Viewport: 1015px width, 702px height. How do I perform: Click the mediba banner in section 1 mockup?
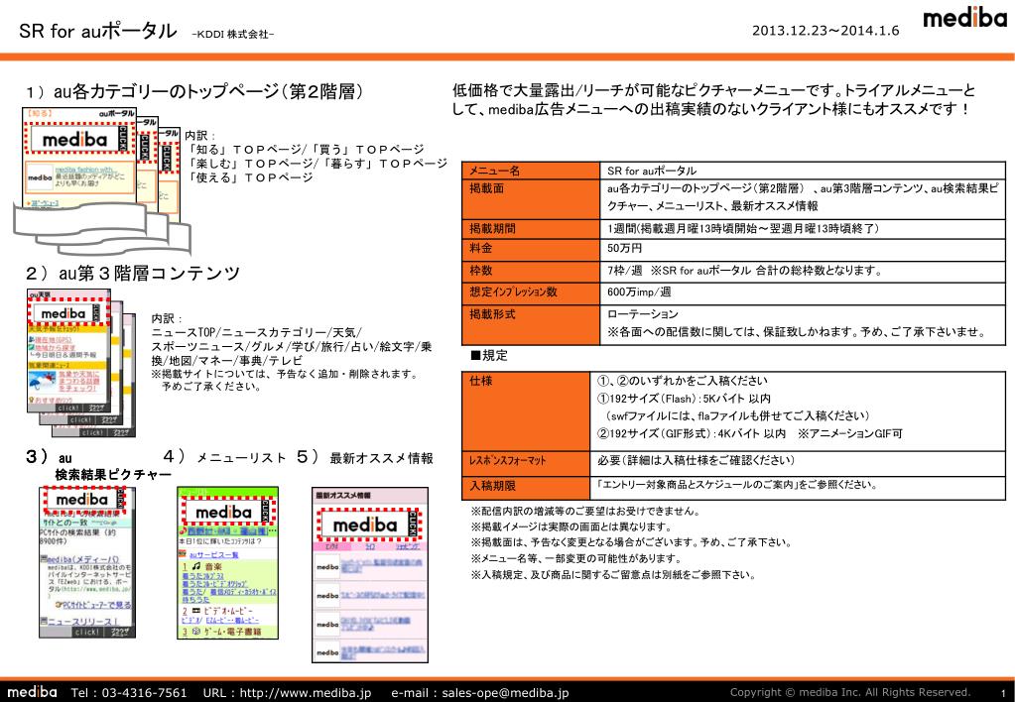[79, 139]
